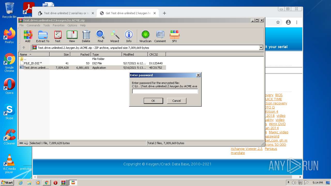The width and height of the screenshot is (331, 186).
Task: Click the Start button
Action: [x=7, y=183]
